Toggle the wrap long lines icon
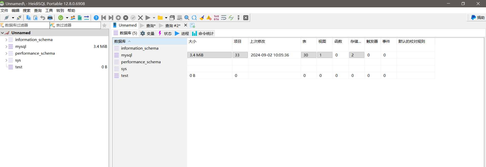Image resolution: width=486 pixels, height=167 pixels. coord(224,18)
